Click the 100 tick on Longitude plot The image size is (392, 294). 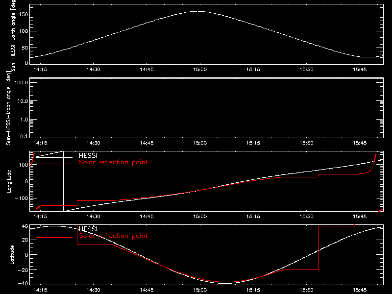[x=24, y=165]
